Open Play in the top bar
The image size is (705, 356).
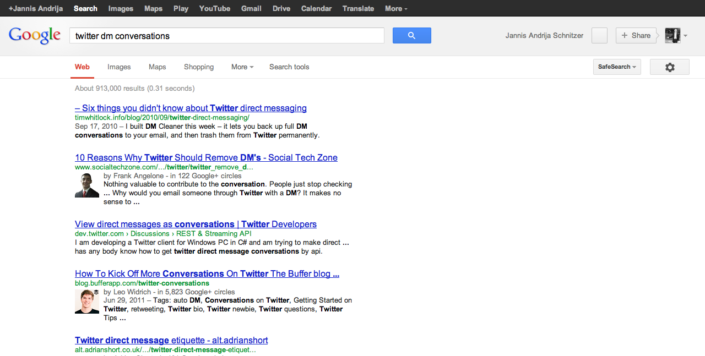[x=181, y=8]
